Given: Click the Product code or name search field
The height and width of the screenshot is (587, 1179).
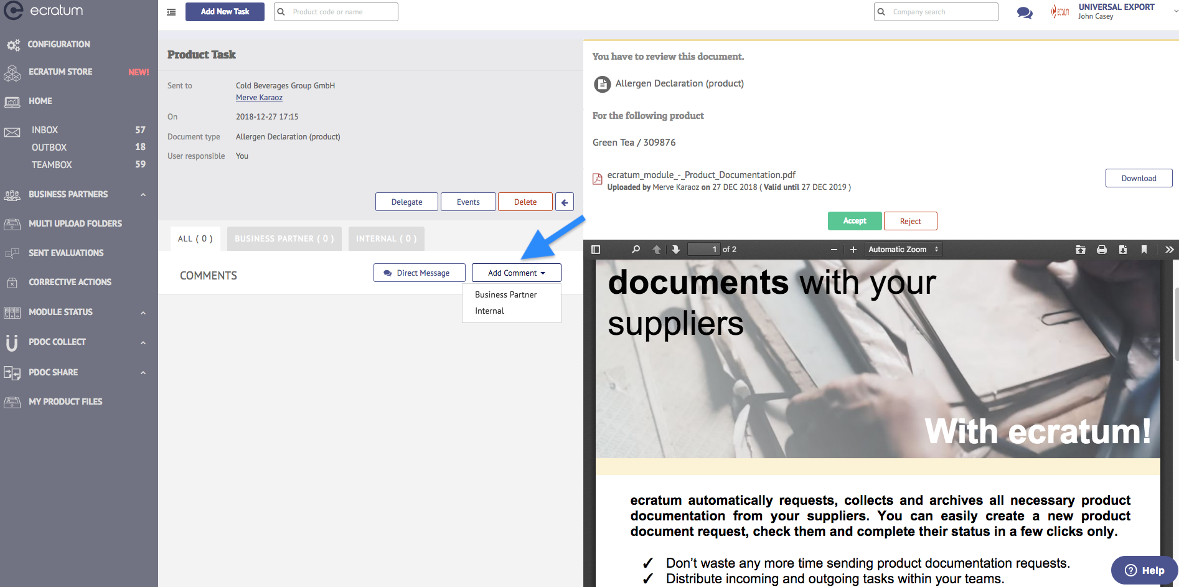Looking at the screenshot, I should point(336,12).
